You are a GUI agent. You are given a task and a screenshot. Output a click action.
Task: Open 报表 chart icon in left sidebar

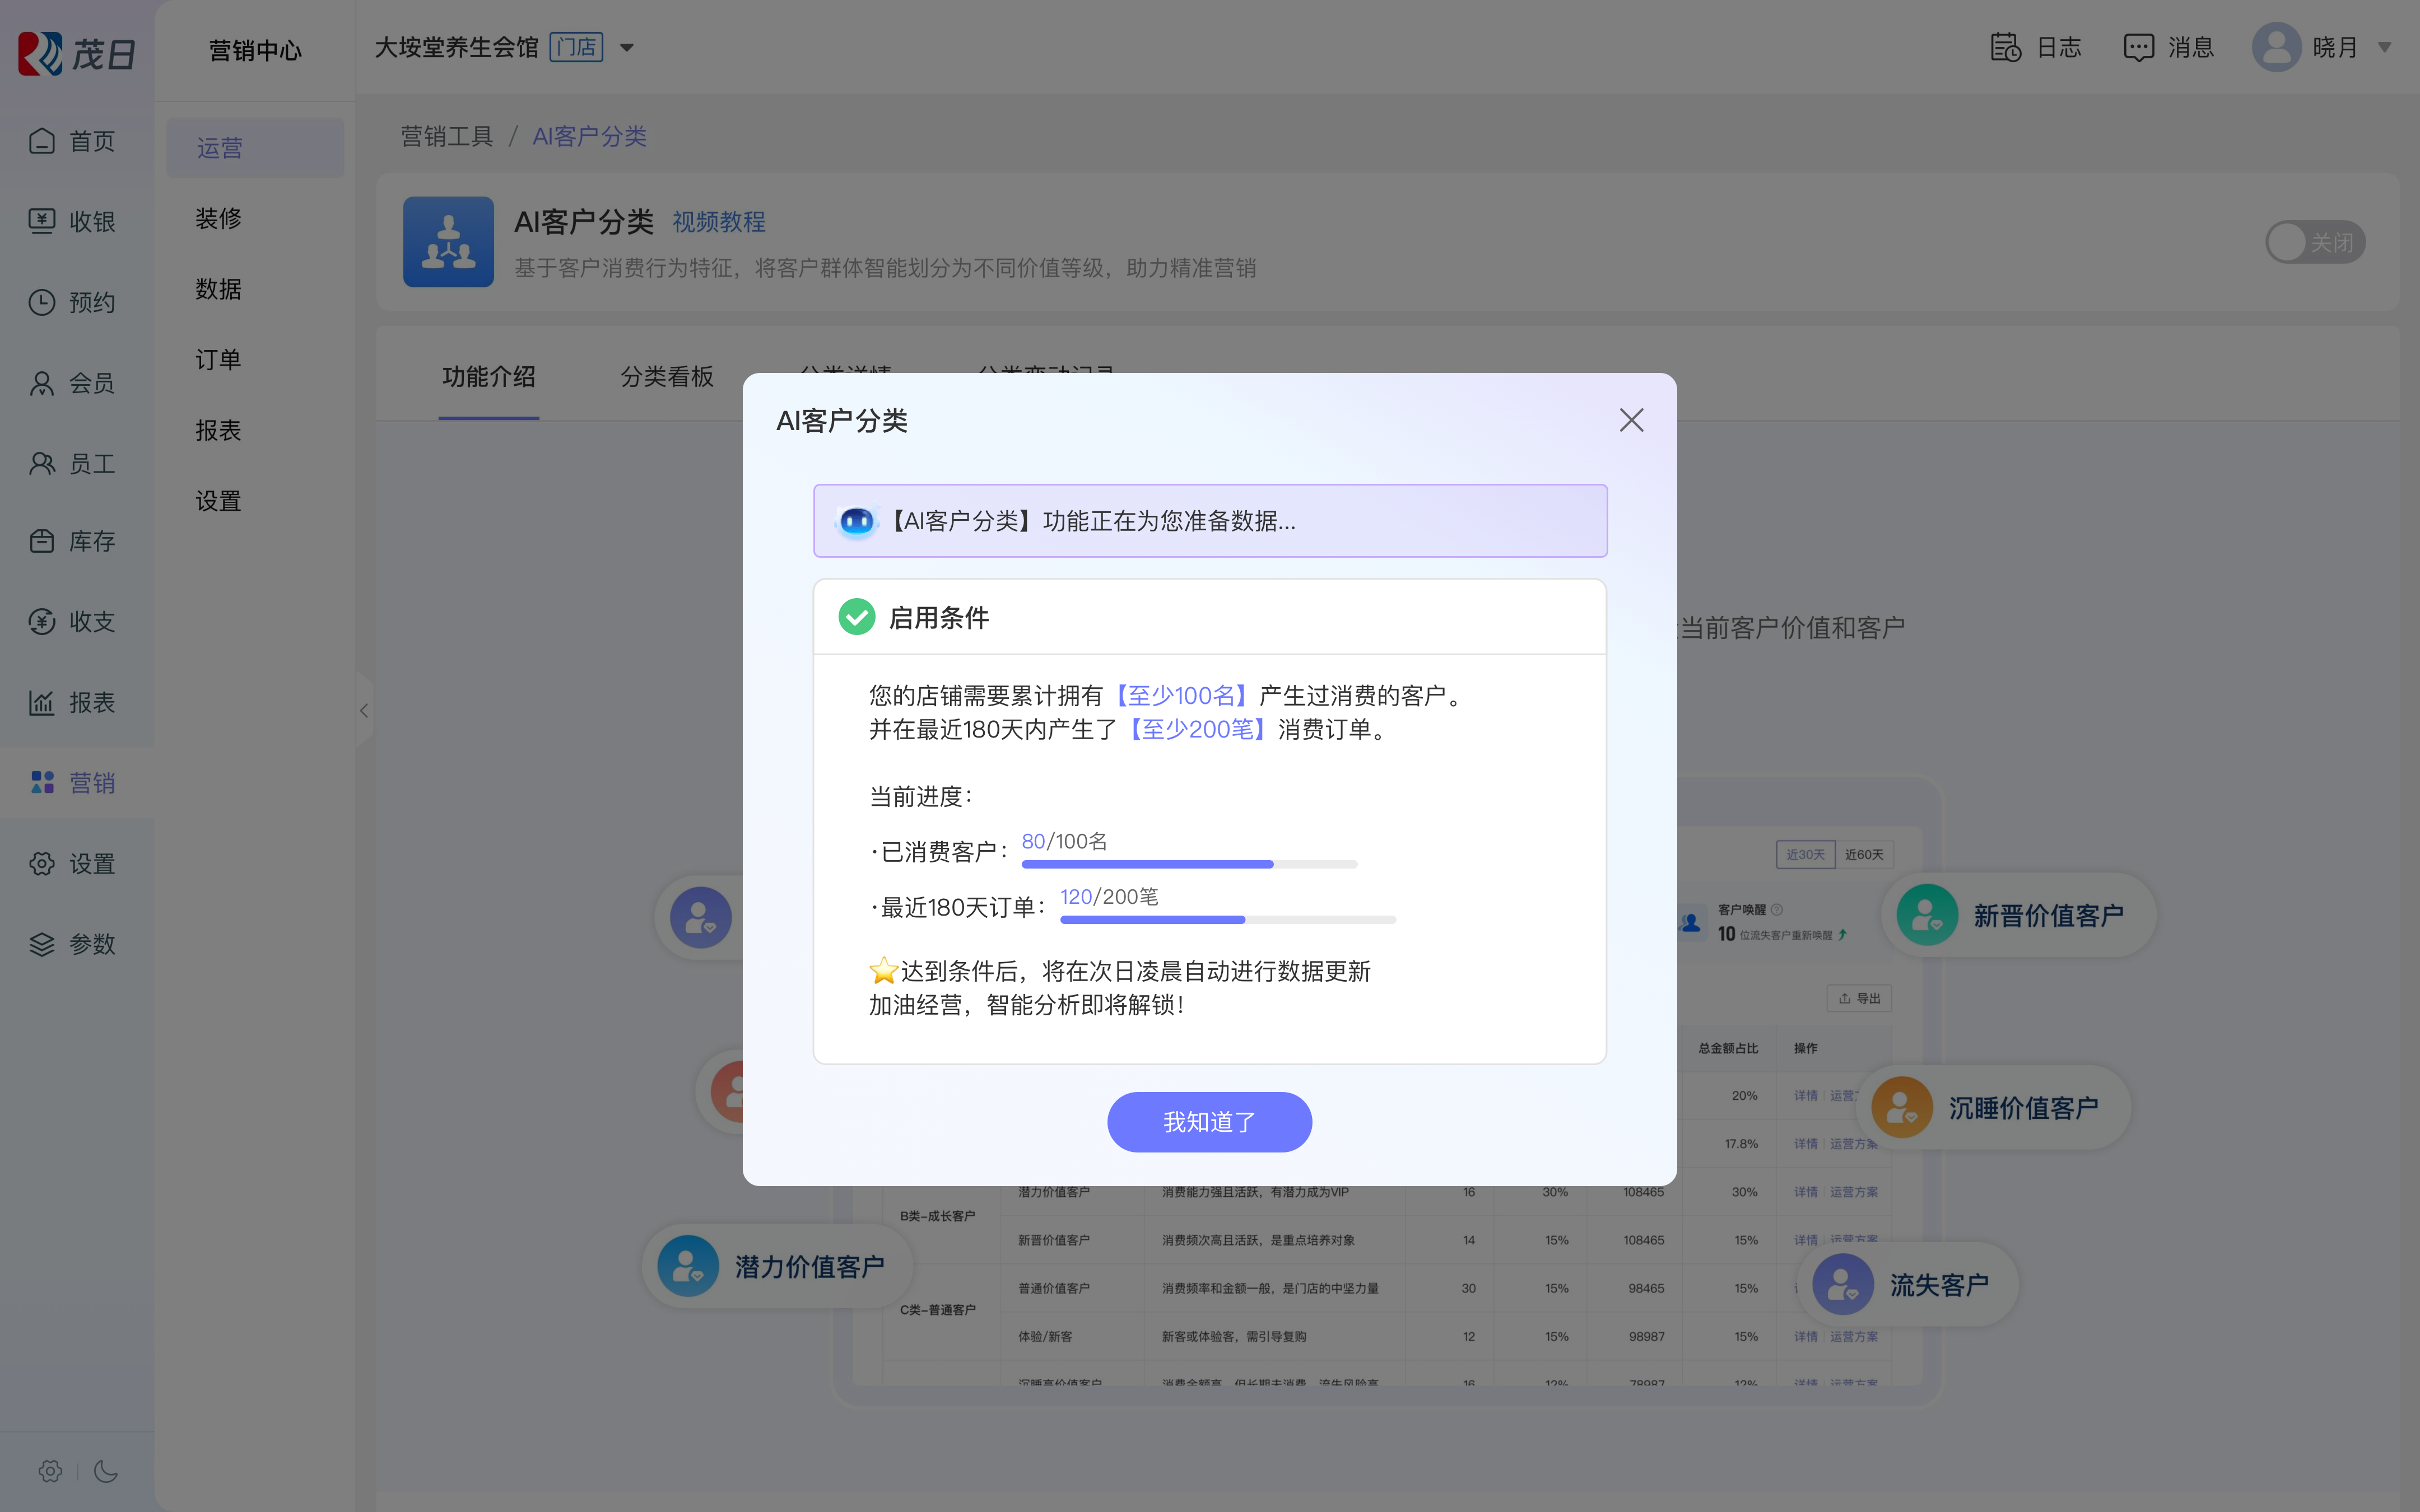pos(42,702)
